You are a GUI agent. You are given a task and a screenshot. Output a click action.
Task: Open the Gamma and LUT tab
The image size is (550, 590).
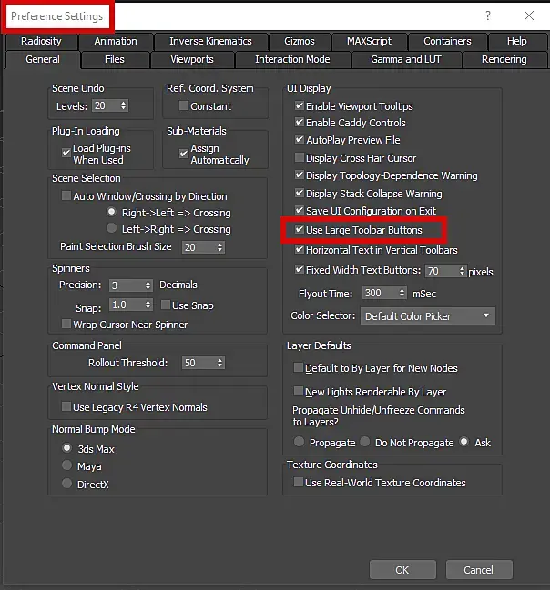[x=406, y=59]
